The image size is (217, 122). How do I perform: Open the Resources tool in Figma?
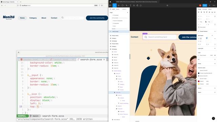coord(134,5)
